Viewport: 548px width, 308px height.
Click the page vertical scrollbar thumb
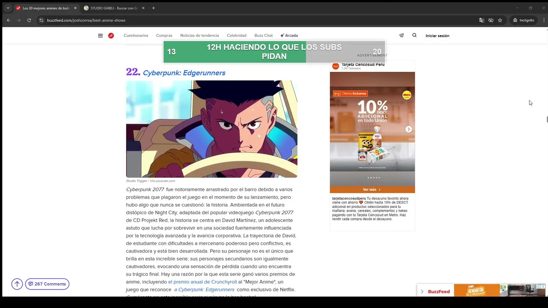(546, 119)
